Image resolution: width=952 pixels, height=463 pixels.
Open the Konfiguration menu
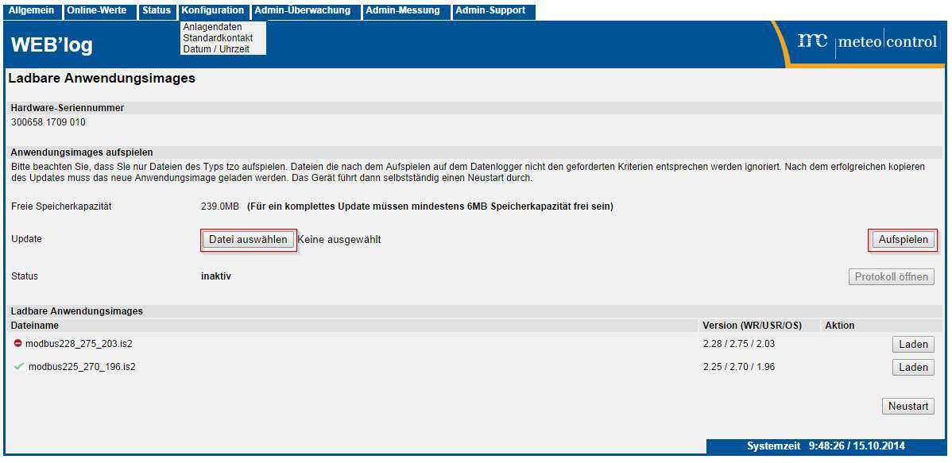[x=213, y=11]
